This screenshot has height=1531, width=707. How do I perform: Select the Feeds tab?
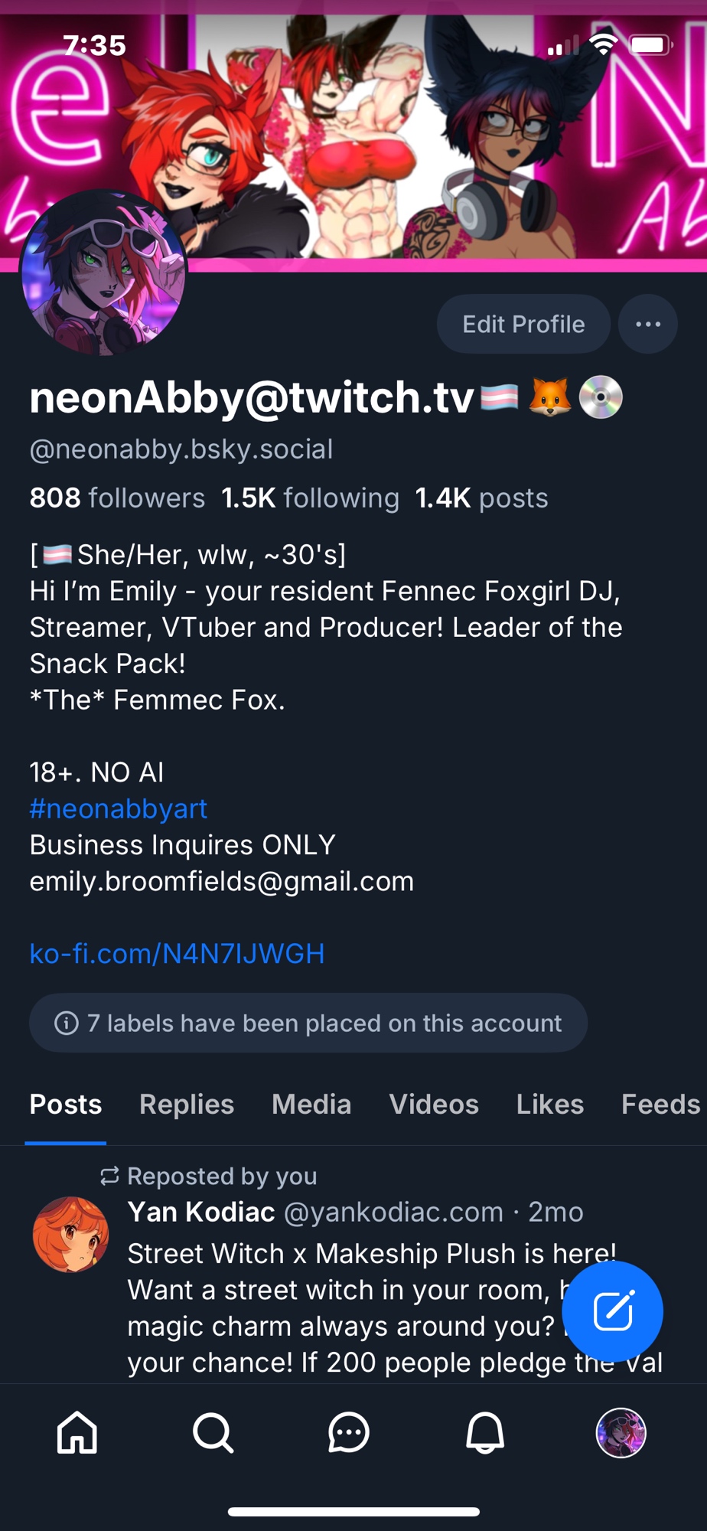(660, 1104)
